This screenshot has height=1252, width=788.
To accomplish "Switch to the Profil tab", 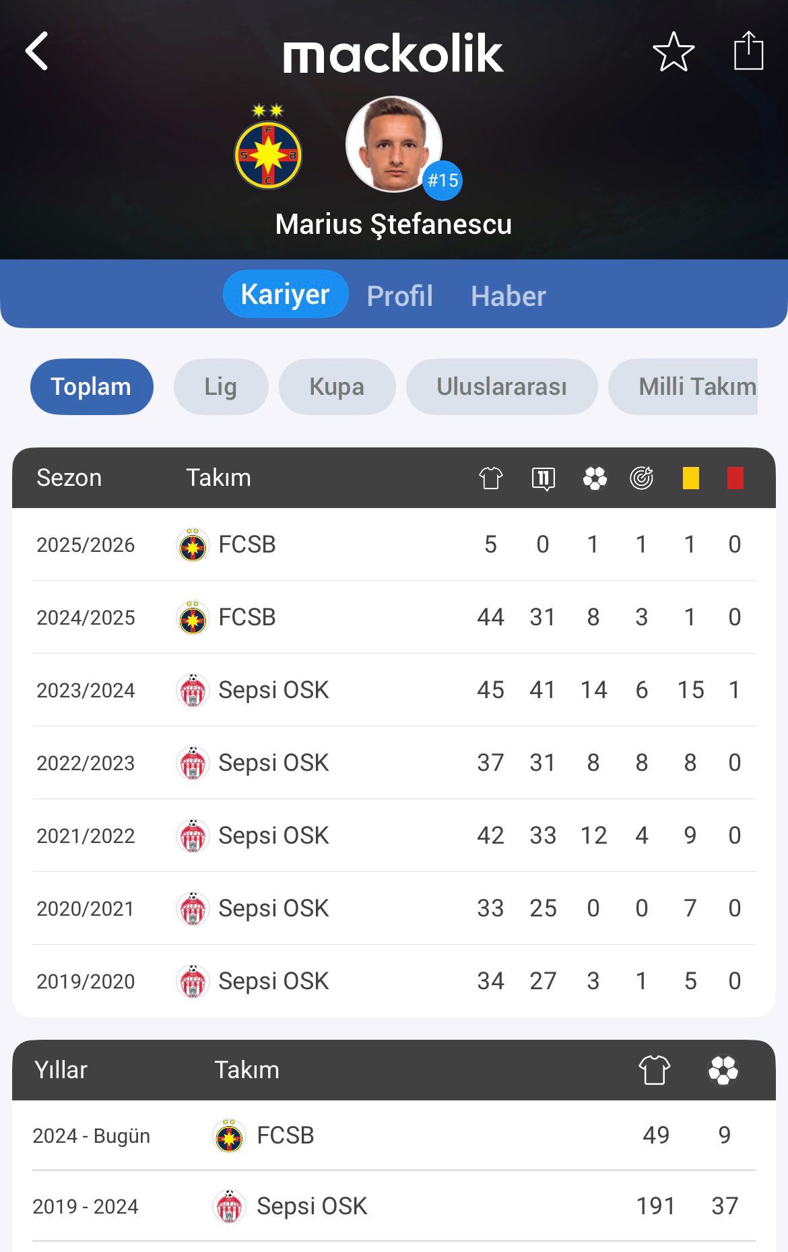I will [400, 296].
